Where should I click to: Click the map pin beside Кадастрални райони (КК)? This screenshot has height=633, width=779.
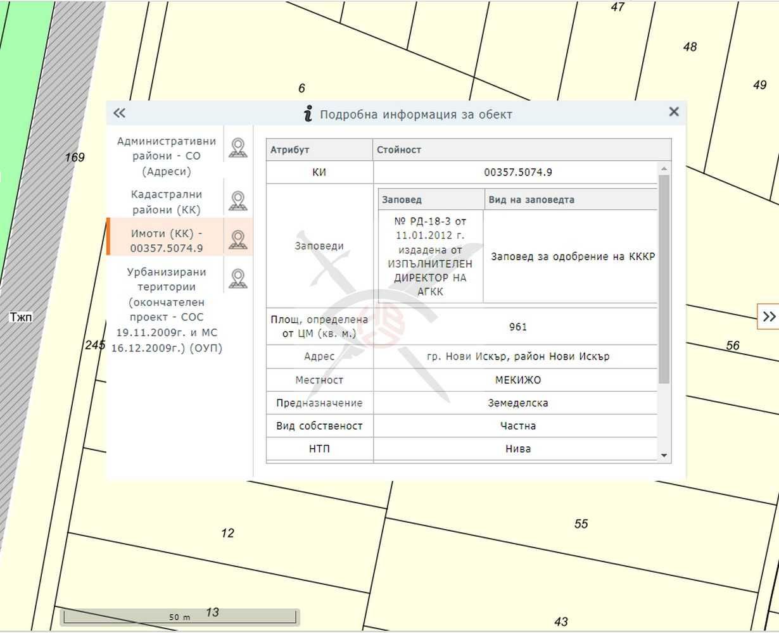pos(237,201)
